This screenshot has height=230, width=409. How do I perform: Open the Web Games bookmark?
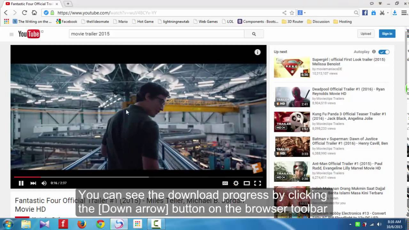[205, 21]
